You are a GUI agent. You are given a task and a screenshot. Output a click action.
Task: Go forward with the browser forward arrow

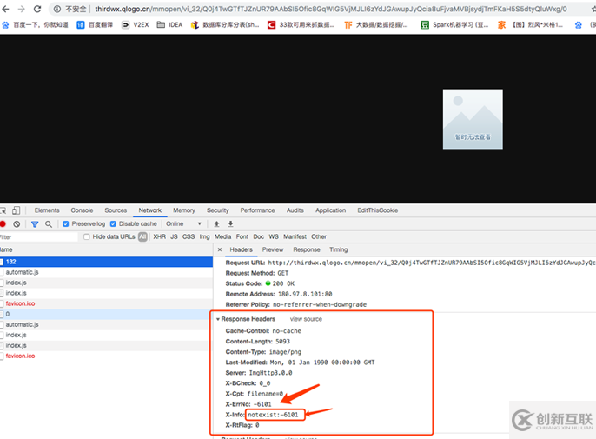[21, 9]
